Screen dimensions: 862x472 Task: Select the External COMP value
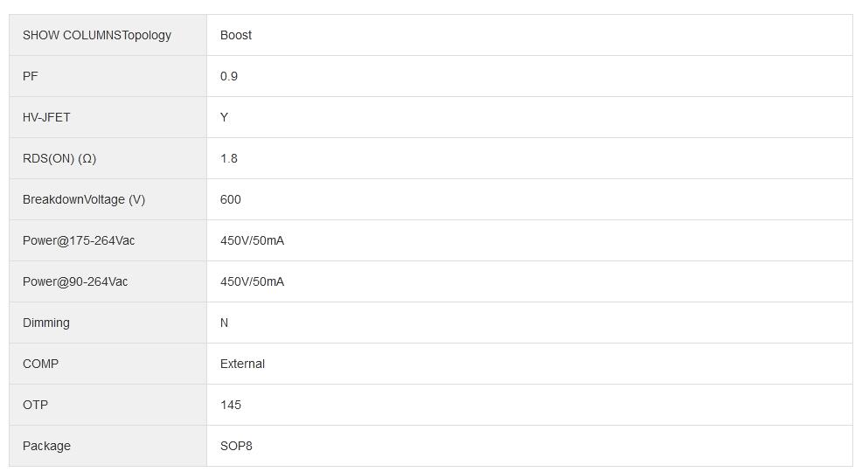(242, 364)
